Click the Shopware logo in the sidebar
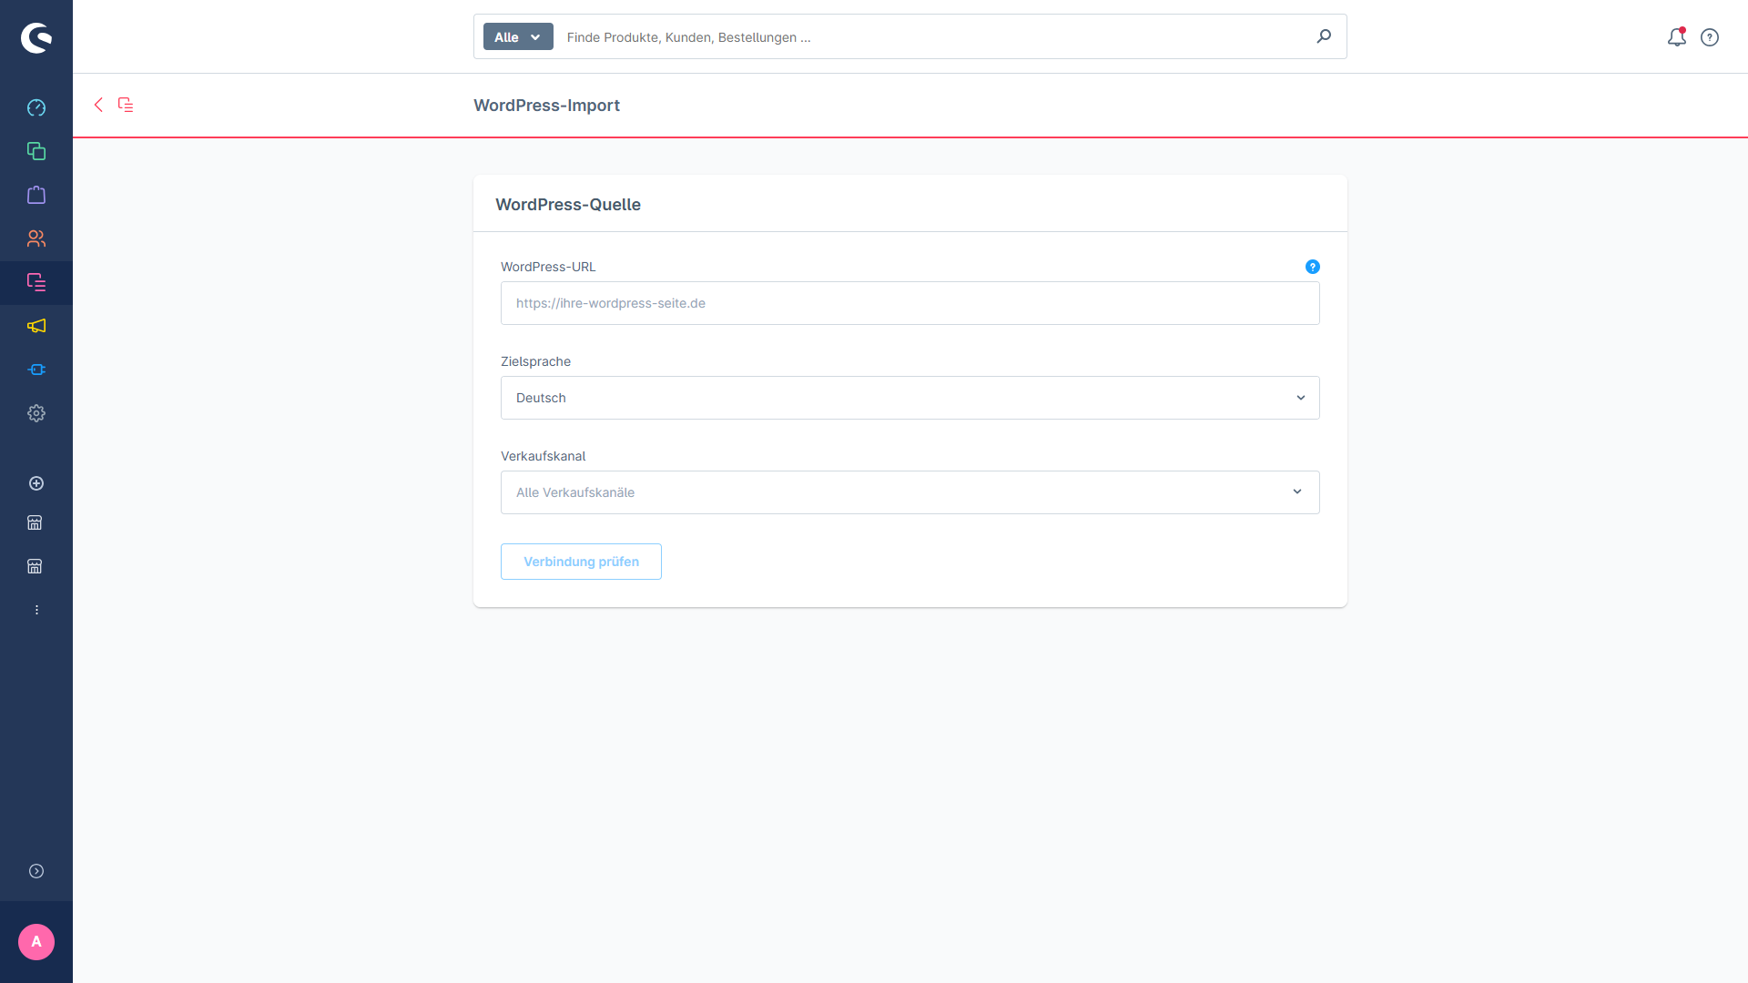 [36, 37]
